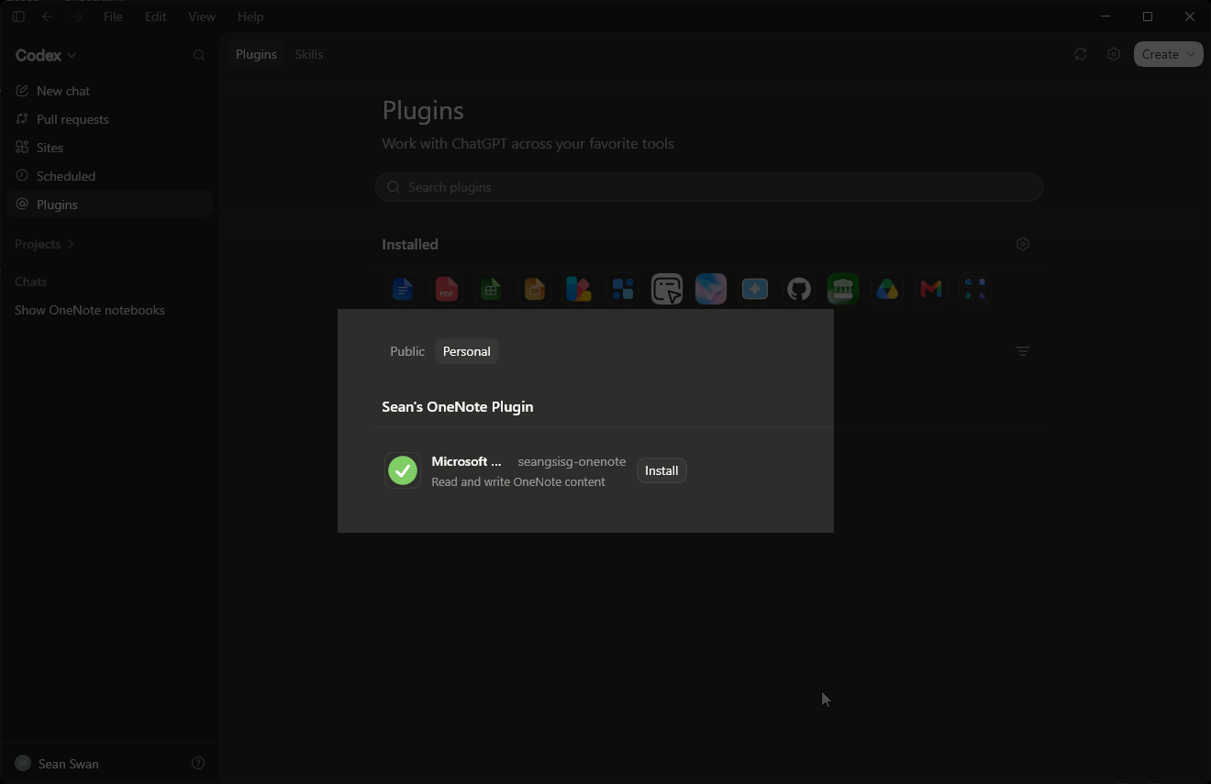Screen dimensions: 1211x784
Task: Open the Sean Swan account menu
Action: coord(57,763)
